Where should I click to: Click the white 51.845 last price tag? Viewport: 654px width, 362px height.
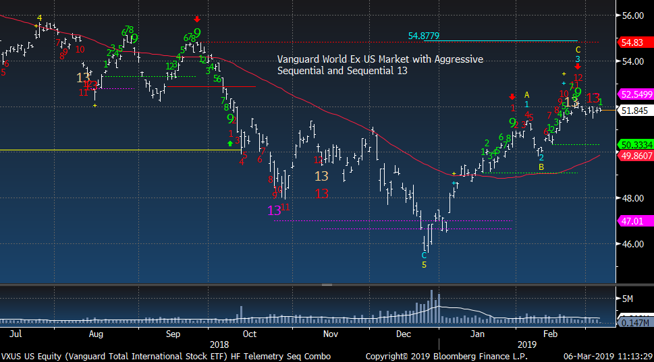coord(634,111)
